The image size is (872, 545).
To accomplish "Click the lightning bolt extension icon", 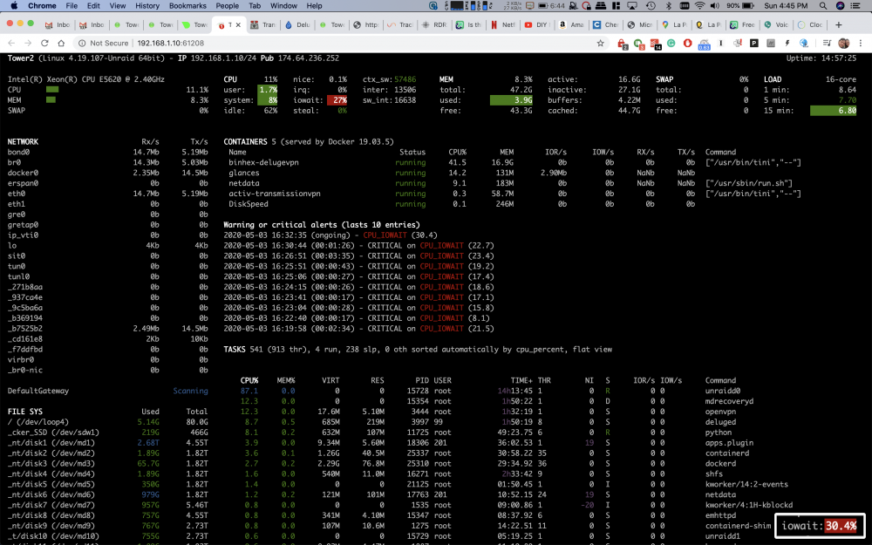I will tap(787, 43).
